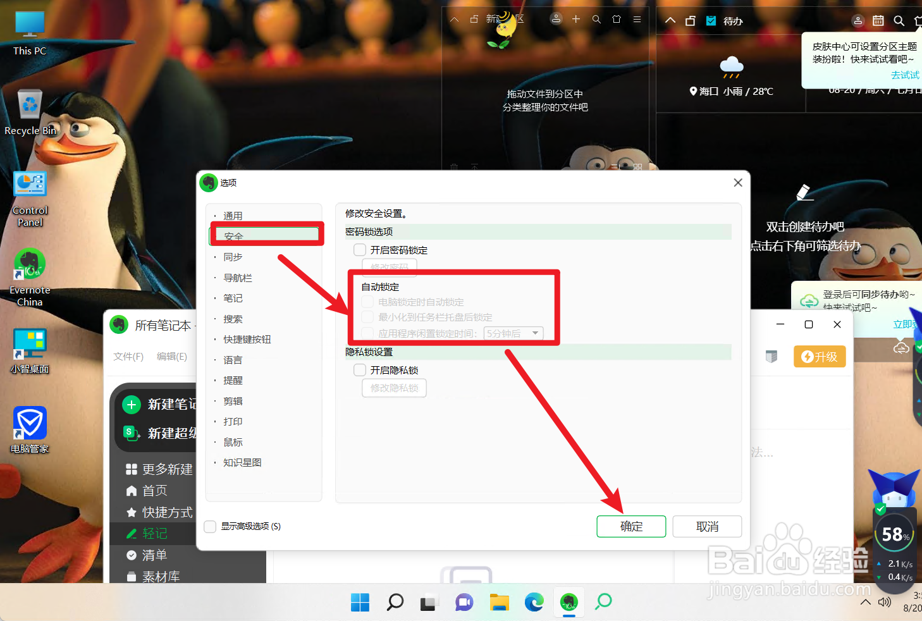Select 同步 in the options category list
The width and height of the screenshot is (922, 621).
coord(233,257)
